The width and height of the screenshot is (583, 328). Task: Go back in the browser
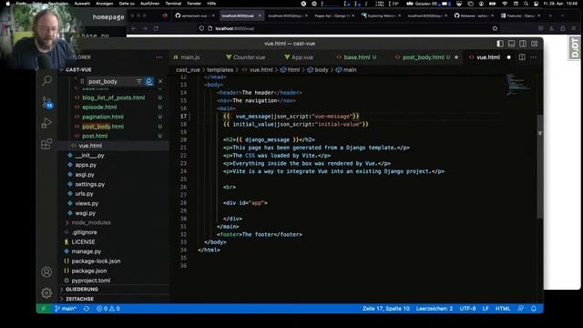(x=134, y=28)
